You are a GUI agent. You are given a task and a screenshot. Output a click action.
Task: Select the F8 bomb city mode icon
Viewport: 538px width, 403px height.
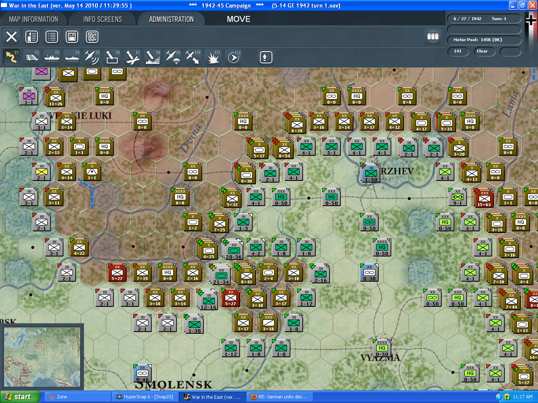[x=153, y=57]
